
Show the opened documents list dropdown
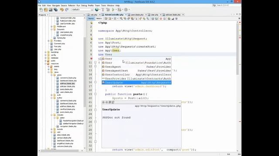(x=237, y=14)
